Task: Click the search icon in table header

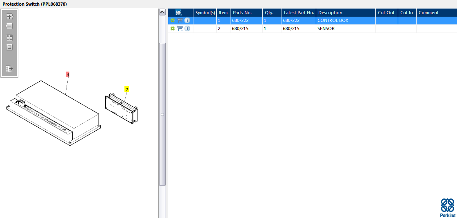Action: [179, 13]
